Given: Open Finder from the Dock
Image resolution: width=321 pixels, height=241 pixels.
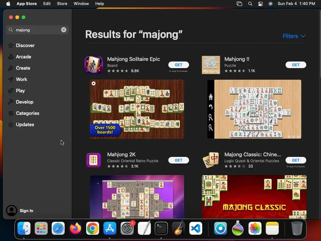Looking at the screenshot, I should click(24, 228).
